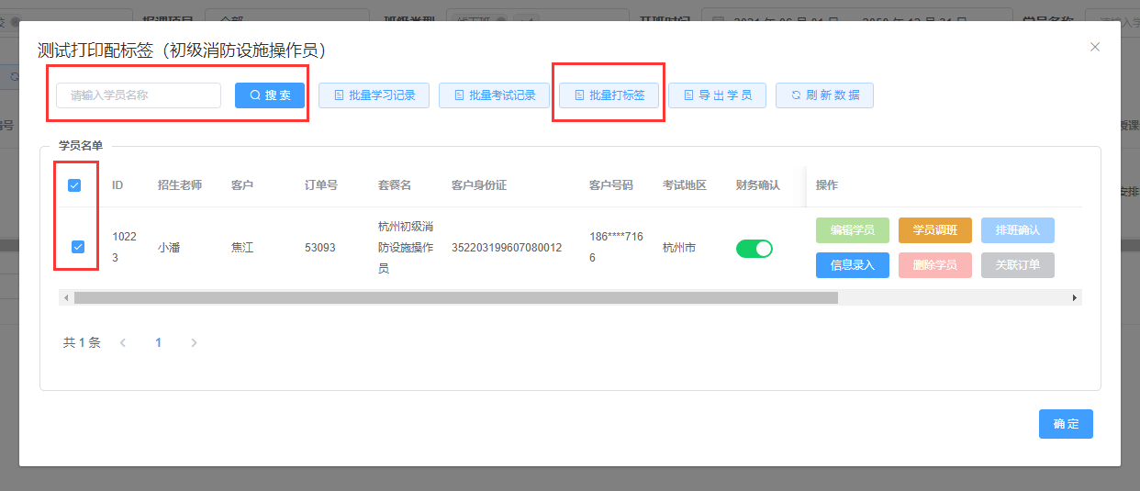Click the horizontal scrollbar right arrow
This screenshot has width=1140, height=491.
[x=1075, y=298]
